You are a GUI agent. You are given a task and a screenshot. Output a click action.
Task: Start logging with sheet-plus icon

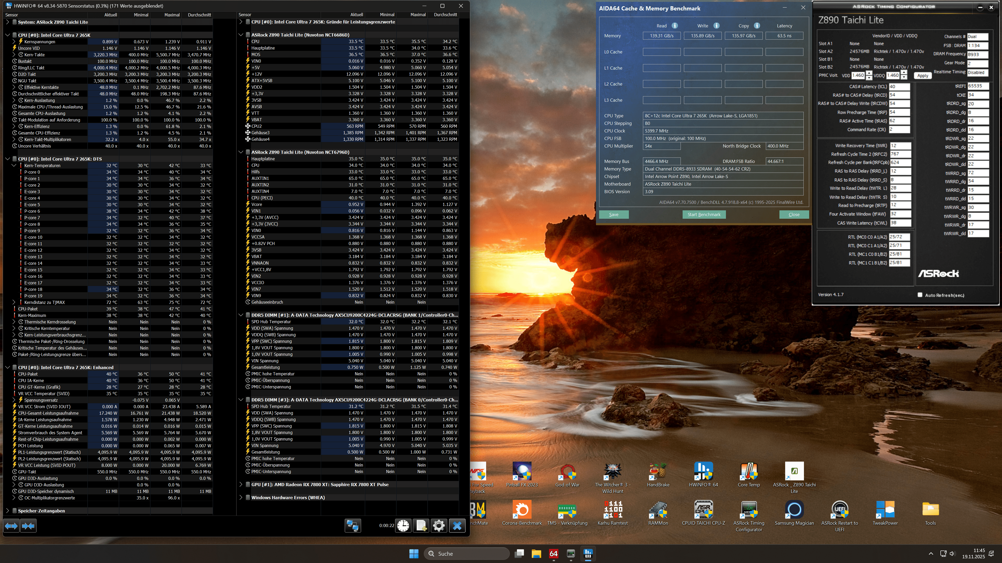pyautogui.click(x=421, y=526)
